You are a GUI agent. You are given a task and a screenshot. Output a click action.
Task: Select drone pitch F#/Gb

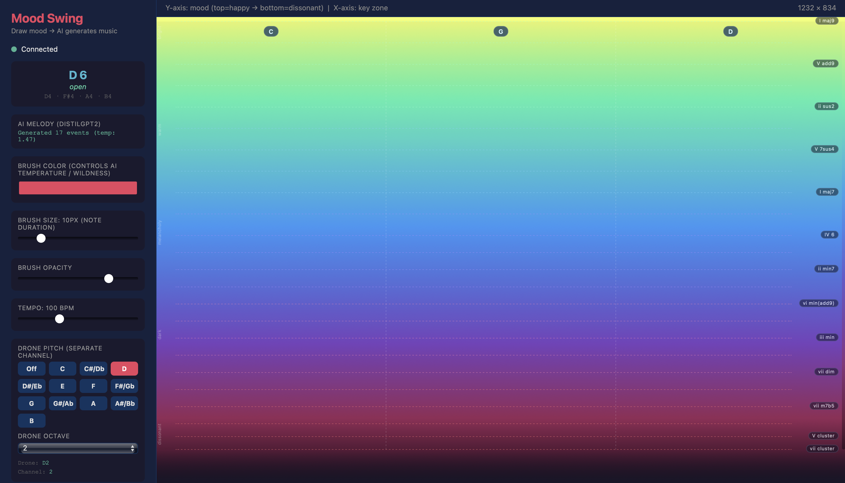coord(124,386)
